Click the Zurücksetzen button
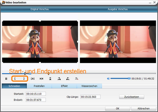The height and width of the screenshot is (112, 158). (132, 97)
